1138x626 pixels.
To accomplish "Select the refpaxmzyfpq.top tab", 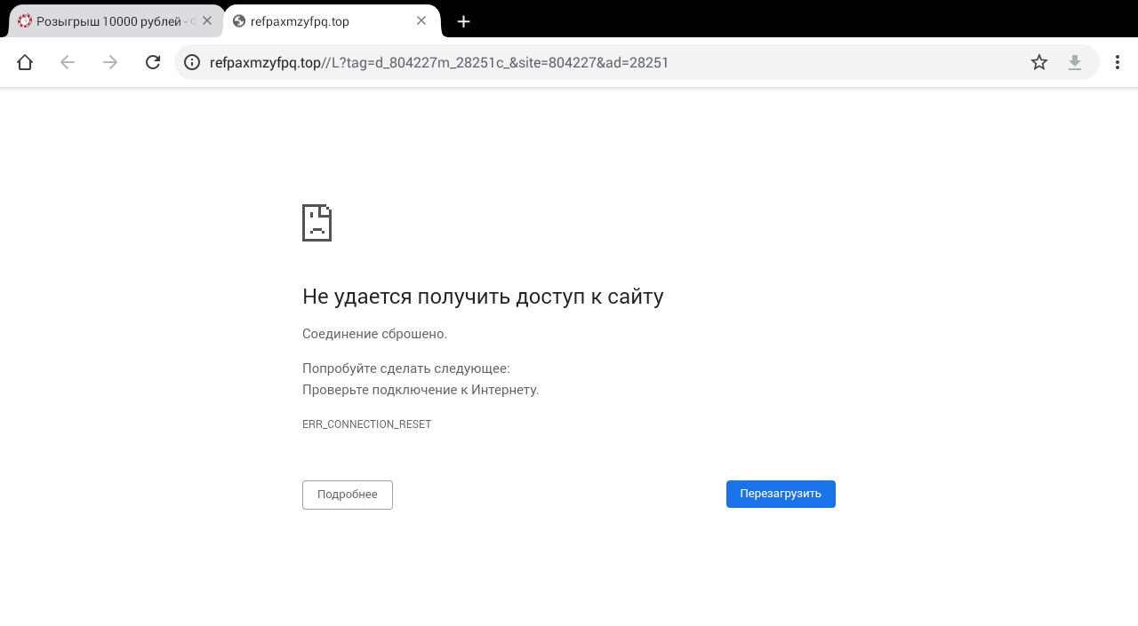I will tap(333, 21).
